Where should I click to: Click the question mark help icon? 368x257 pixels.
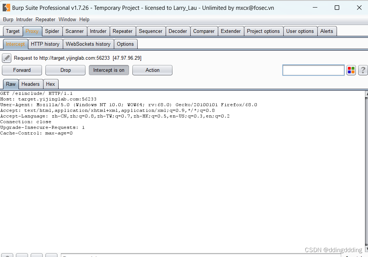click(363, 70)
